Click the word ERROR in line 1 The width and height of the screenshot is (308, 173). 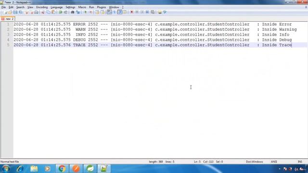click(79, 24)
